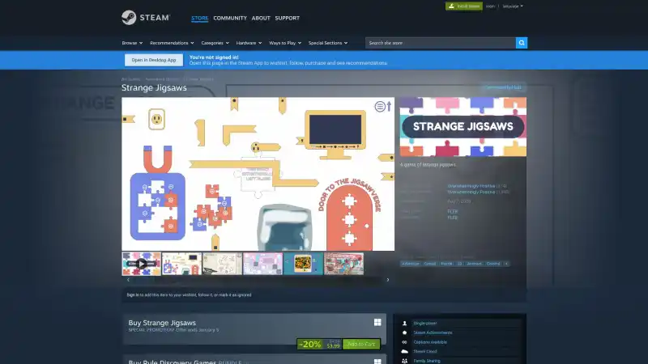The image size is (648, 364).
Task: Click the Strange Jigsaws page title
Action: 154,87
